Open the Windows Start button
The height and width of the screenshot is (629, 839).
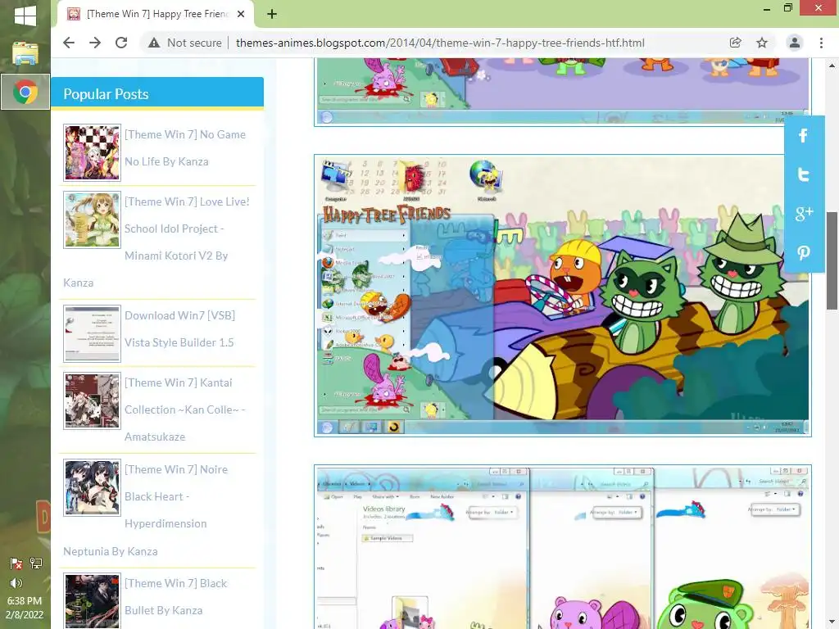coord(25,16)
